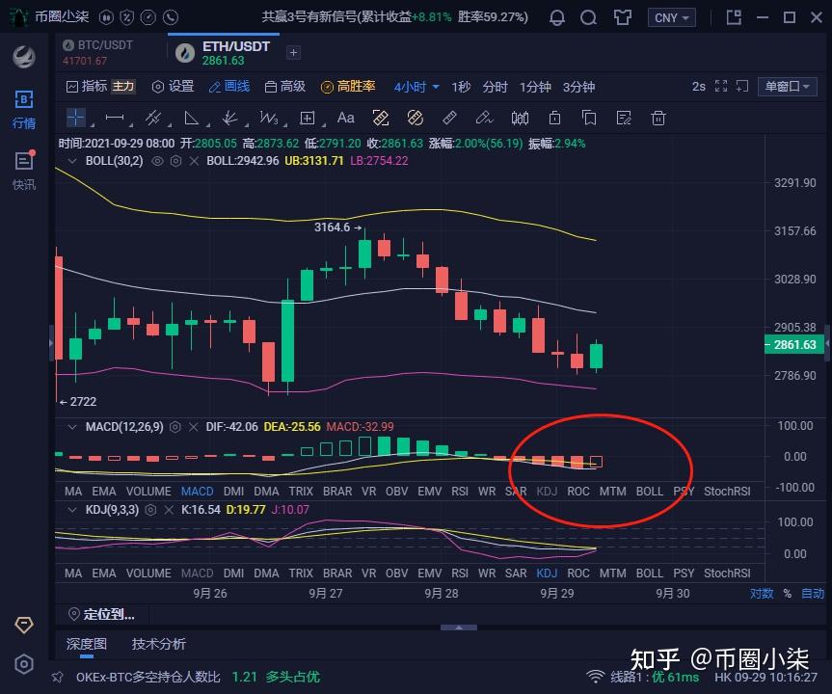
Task: Open MACD indicator settings gear
Action: [x=175, y=427]
